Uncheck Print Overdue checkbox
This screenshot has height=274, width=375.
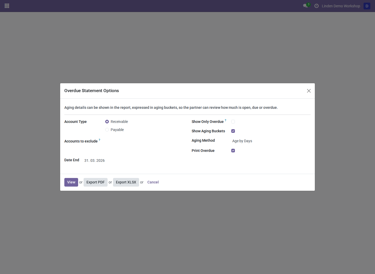click(x=233, y=151)
